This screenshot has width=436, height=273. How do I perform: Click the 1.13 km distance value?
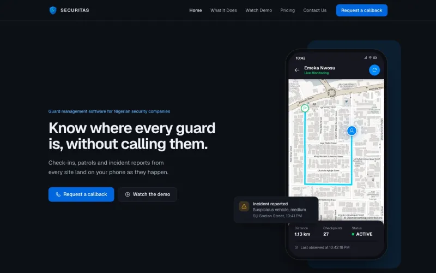point(302,234)
